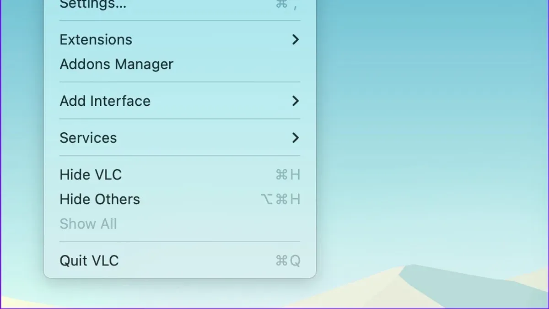
Task: Choose Hide VLC from the menu
Action: tap(180, 175)
